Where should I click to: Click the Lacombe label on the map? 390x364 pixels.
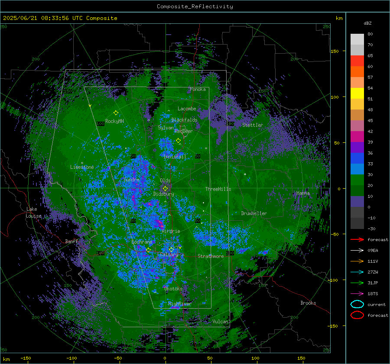pos(187,109)
